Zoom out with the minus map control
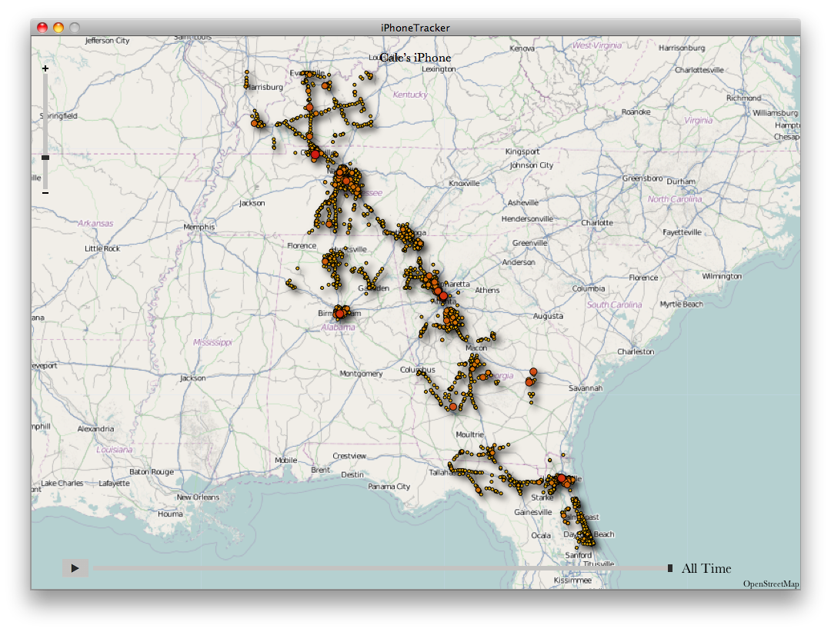This screenshot has width=831, height=632. point(45,193)
